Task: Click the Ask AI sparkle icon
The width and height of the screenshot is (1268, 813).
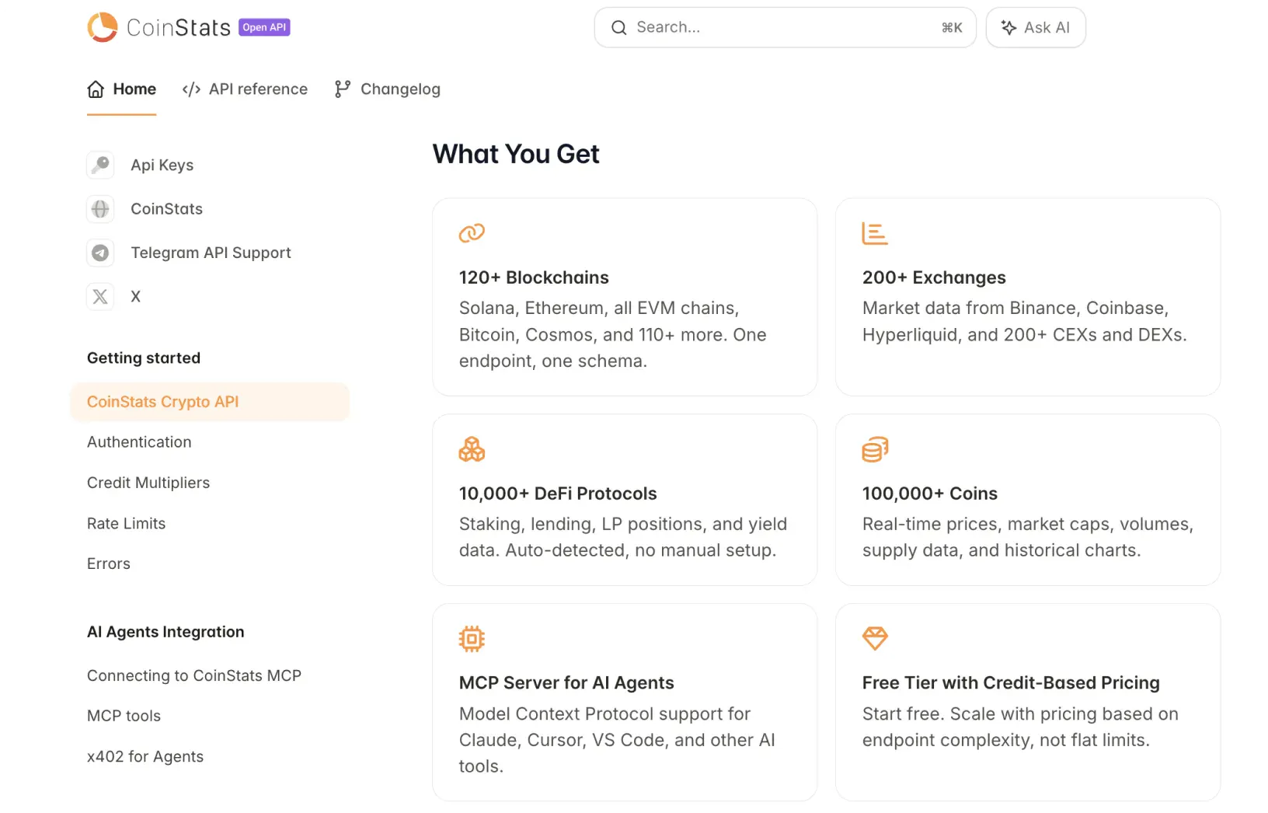Action: [1008, 27]
